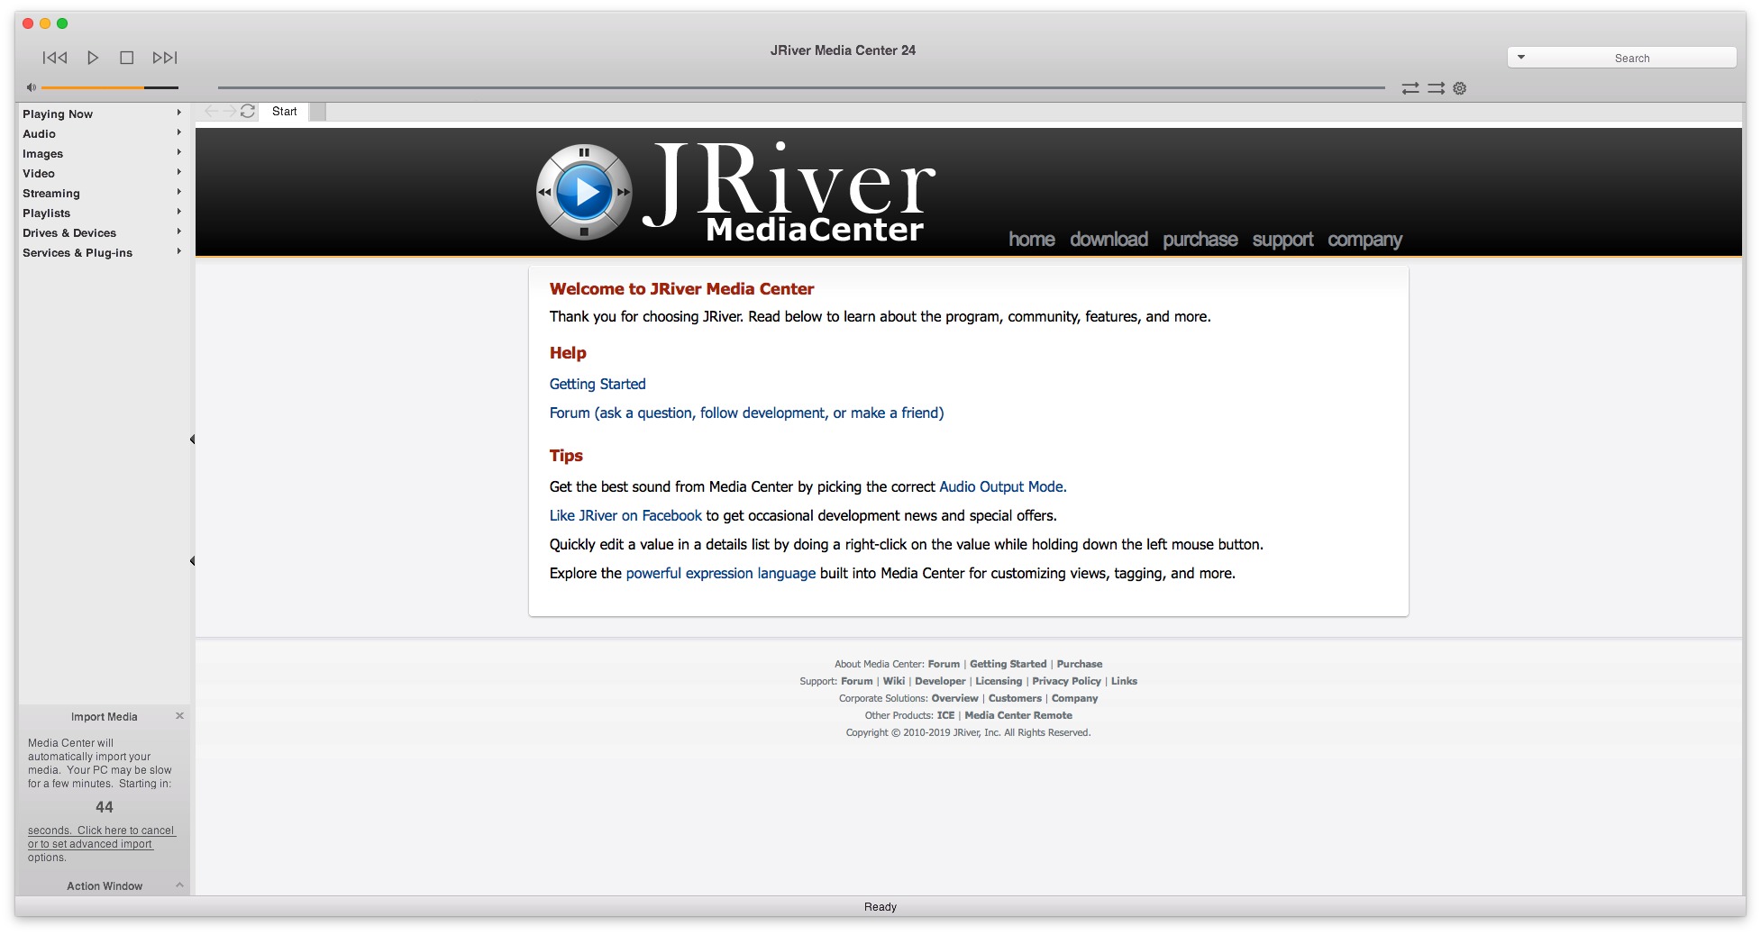Viewport: 1761px width, 935px height.
Task: Seek along the playback position bar
Action: pyautogui.click(x=801, y=87)
